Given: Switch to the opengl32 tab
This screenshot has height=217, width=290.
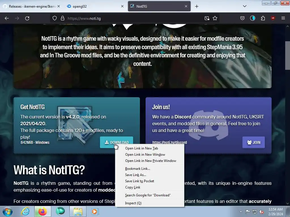Looking at the screenshot, I should point(95,6).
